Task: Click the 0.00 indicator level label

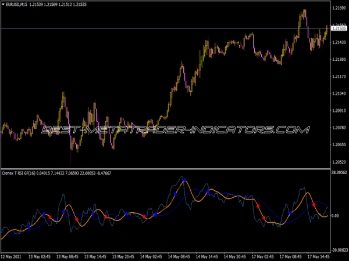Action: 337,216
